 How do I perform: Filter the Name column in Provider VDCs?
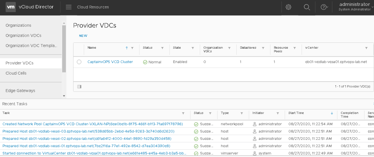click(132, 48)
